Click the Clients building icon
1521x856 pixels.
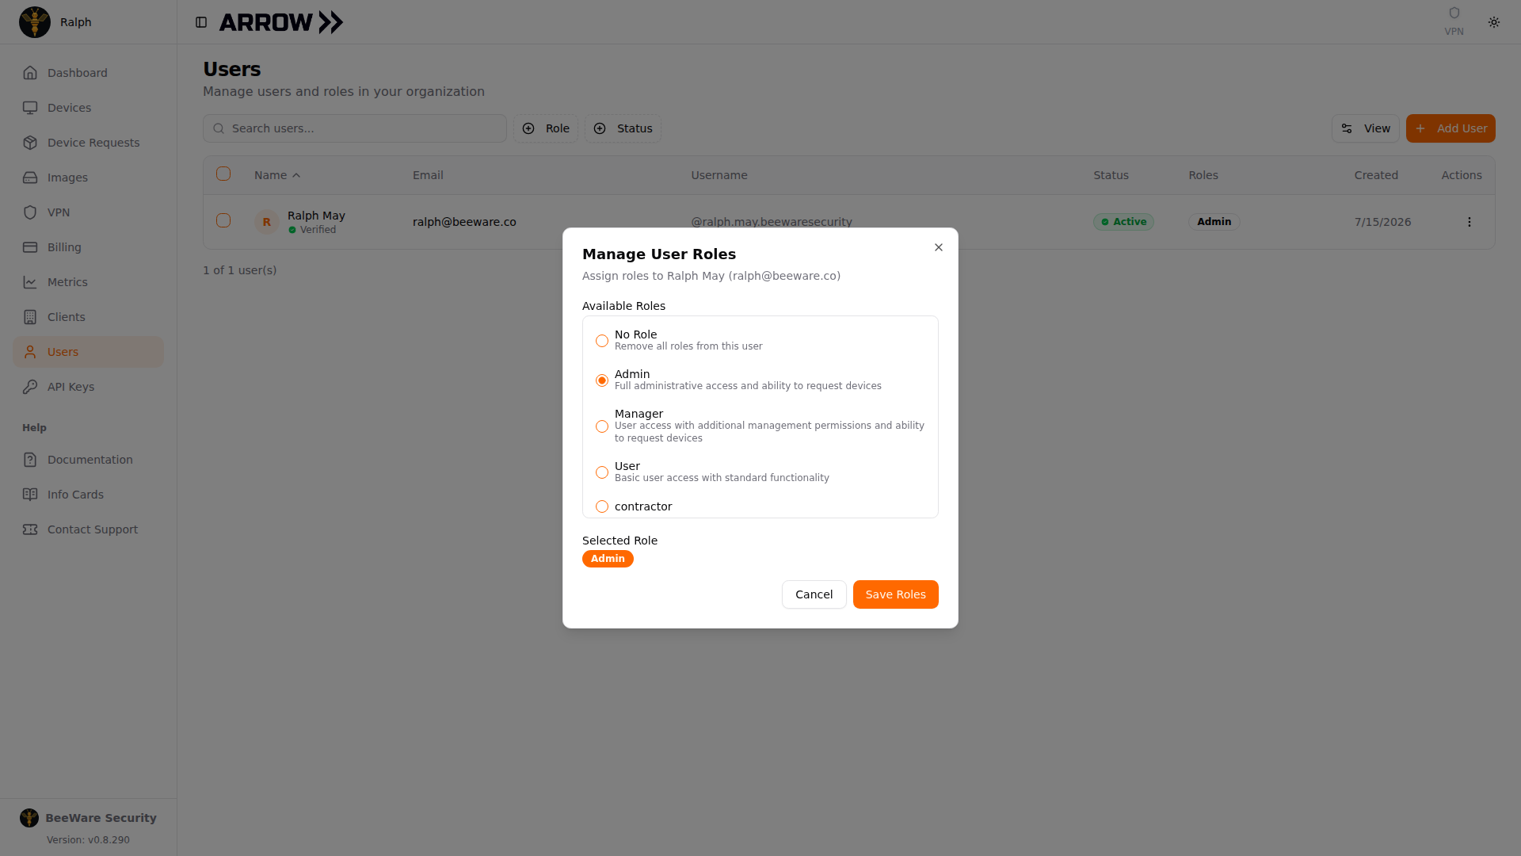30,317
